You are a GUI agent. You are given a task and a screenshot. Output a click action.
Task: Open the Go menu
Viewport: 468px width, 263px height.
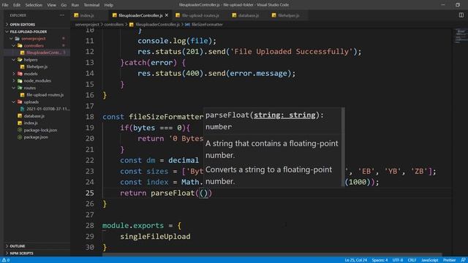[x=64, y=5]
